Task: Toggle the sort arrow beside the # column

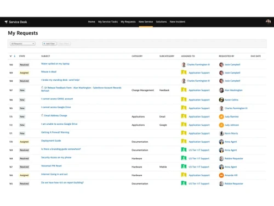Action: pyautogui.click(x=15, y=56)
